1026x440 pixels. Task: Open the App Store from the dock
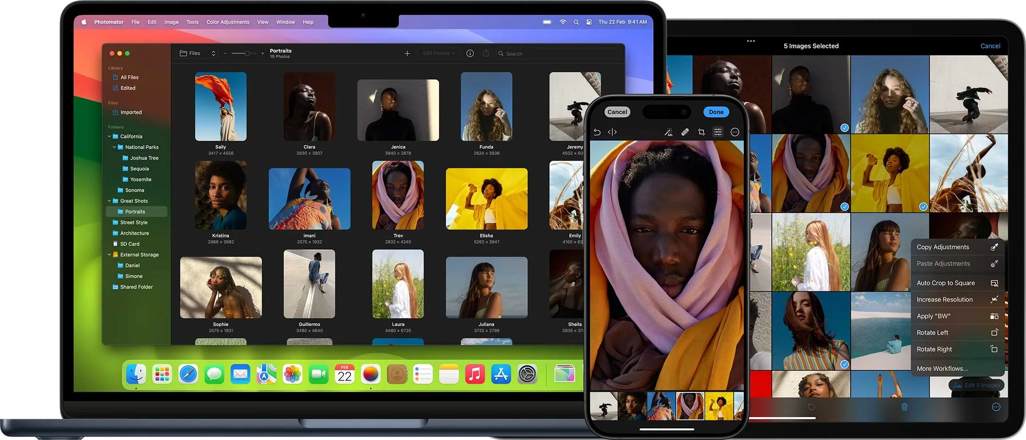point(501,374)
